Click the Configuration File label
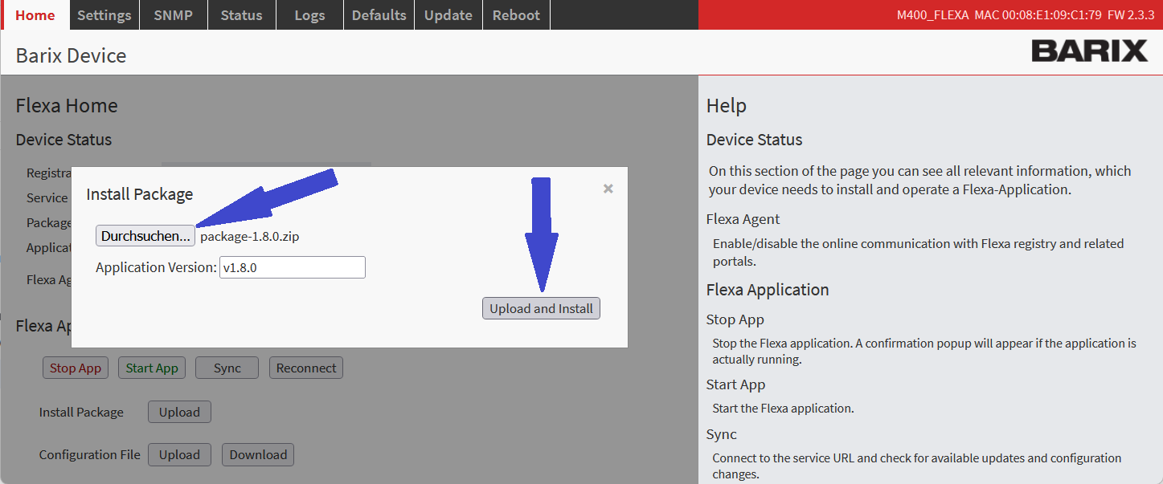Image resolution: width=1163 pixels, height=484 pixels. click(90, 454)
